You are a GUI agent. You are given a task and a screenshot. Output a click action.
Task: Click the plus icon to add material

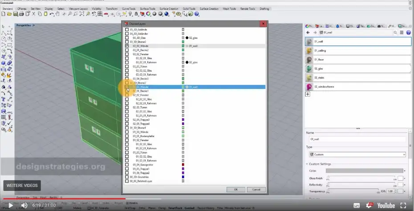308,94
